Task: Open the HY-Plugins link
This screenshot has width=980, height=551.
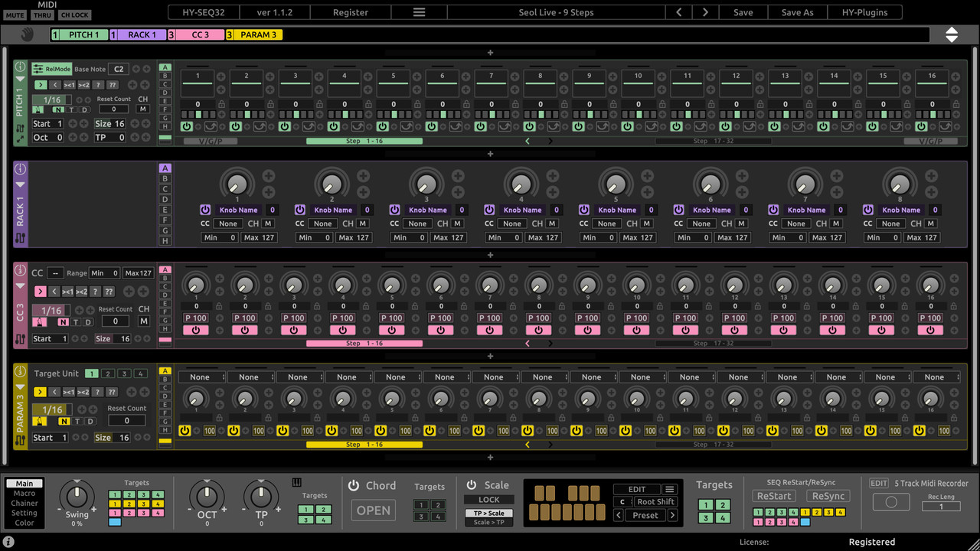Action: click(865, 12)
